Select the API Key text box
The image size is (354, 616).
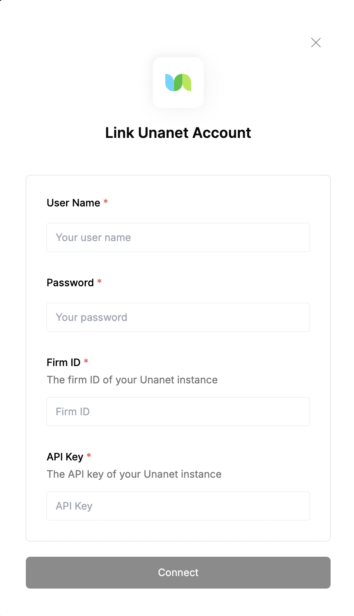click(178, 506)
